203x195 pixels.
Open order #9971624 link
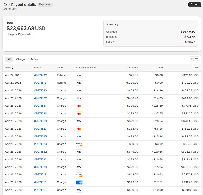coord(40,144)
